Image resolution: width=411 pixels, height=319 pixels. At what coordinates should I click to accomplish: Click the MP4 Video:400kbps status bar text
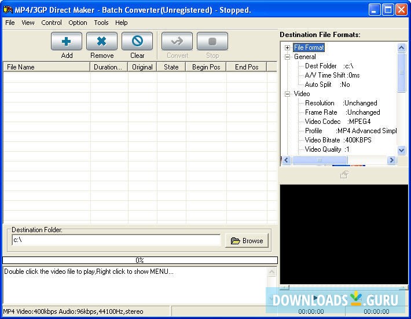click(x=73, y=311)
